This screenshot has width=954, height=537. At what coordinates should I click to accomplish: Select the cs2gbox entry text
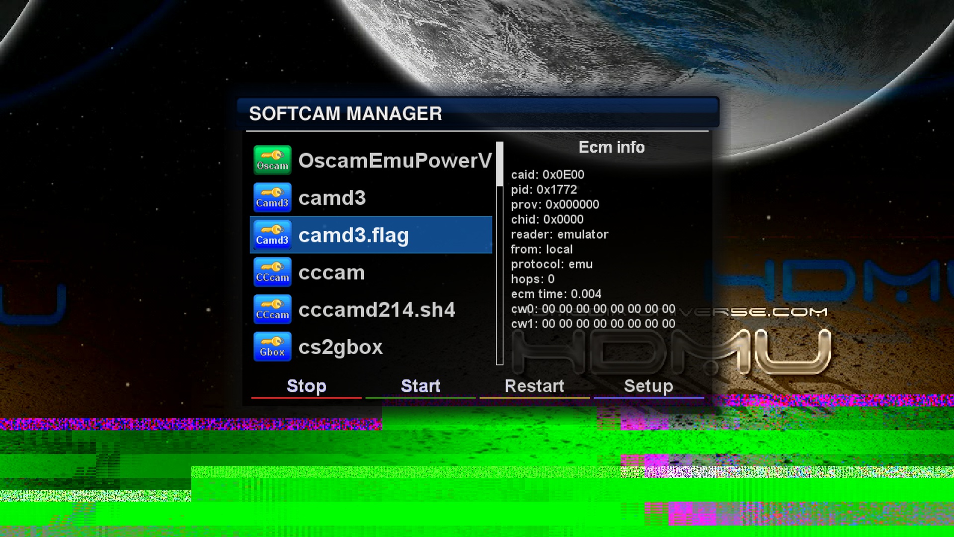point(340,348)
